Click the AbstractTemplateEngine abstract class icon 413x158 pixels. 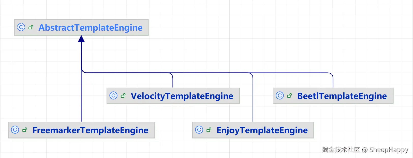pyautogui.click(x=21, y=27)
